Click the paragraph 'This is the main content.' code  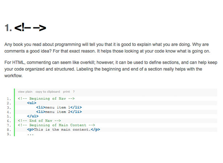coord(63,129)
